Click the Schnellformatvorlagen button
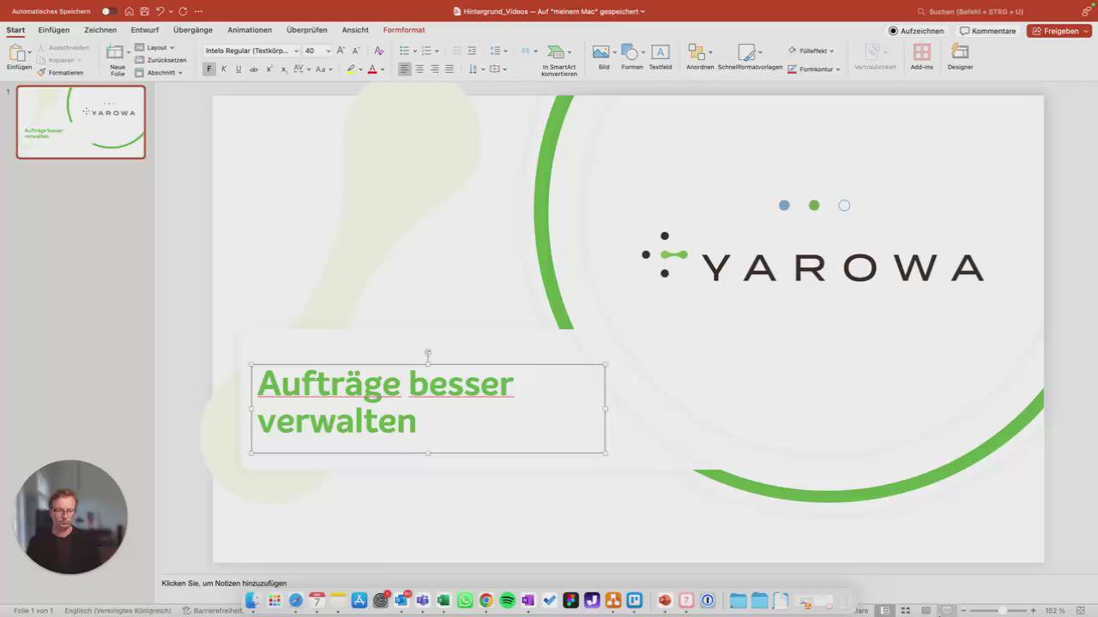1098x617 pixels. [x=751, y=57]
